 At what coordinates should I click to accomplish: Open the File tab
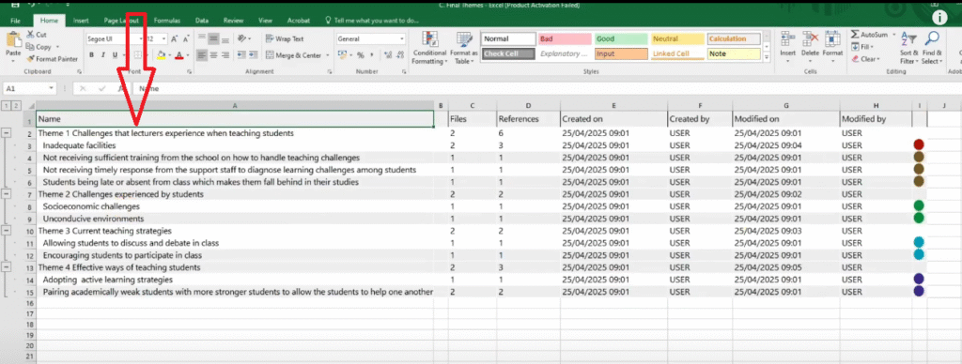tap(16, 21)
